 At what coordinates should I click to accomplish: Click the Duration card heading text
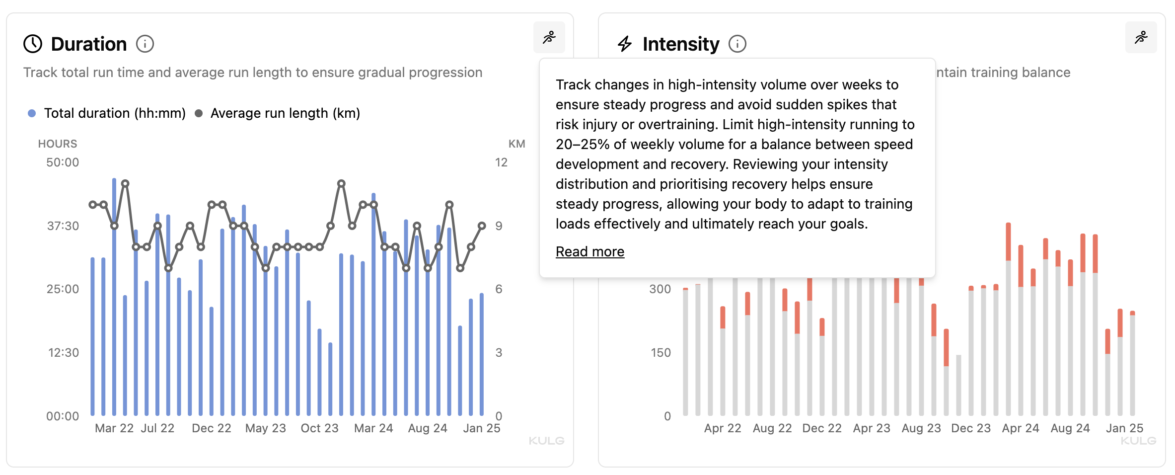pyautogui.click(x=89, y=44)
